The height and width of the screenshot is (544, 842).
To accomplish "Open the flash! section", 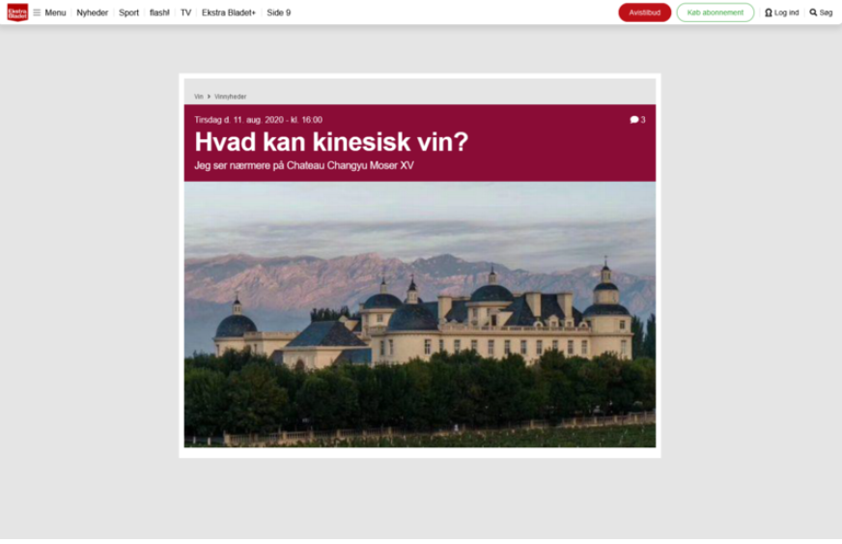I will point(159,13).
